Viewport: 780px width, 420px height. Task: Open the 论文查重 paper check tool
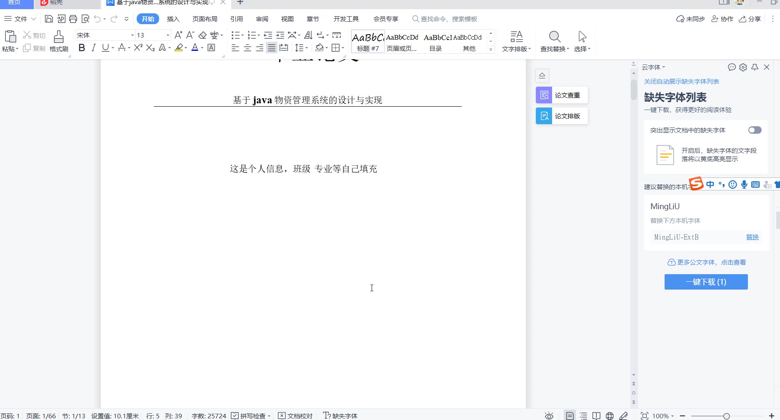coord(562,95)
